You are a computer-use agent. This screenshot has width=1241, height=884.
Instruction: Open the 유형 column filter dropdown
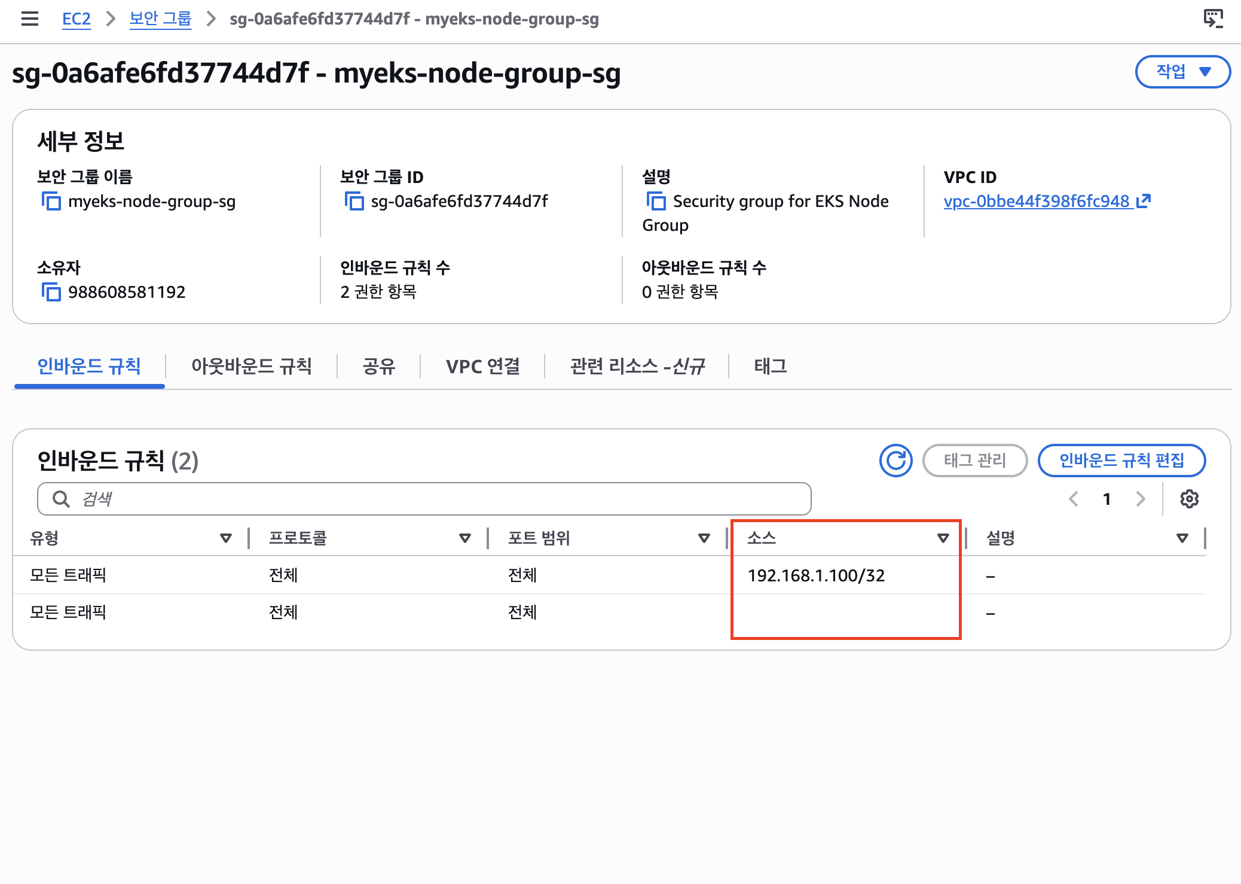(x=225, y=538)
